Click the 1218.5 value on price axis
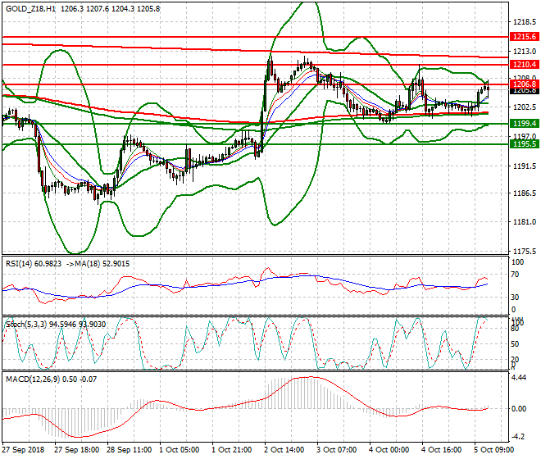Viewport: 541px width, 459px height. click(522, 22)
